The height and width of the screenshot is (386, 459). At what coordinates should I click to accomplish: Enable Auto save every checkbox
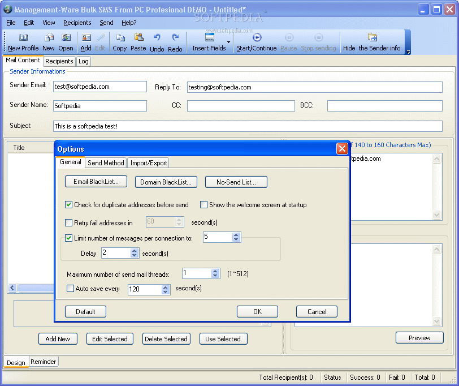(70, 289)
